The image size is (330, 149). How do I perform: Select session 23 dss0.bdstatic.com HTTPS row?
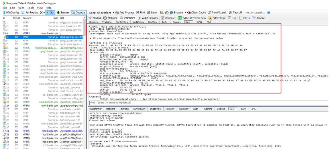[x=43, y=102]
